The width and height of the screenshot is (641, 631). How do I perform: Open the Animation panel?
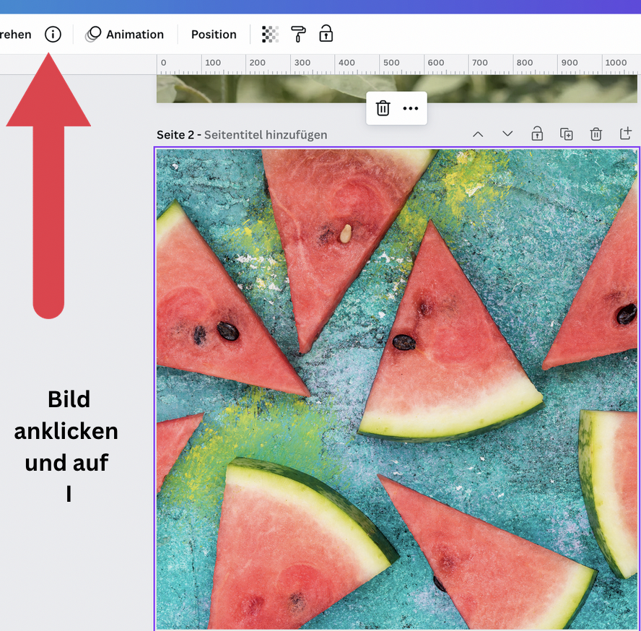tap(125, 34)
